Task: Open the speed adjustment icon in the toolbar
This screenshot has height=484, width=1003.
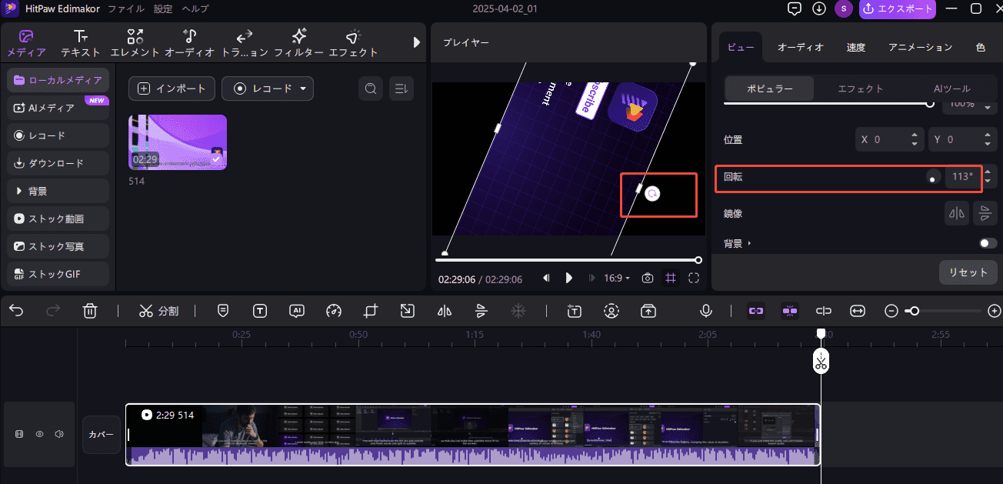Action: pos(334,311)
